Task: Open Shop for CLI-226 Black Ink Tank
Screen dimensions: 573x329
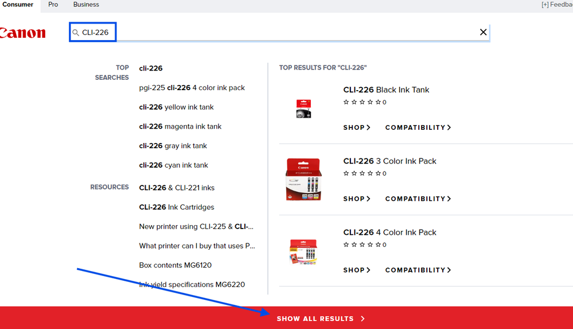Action: (357, 127)
